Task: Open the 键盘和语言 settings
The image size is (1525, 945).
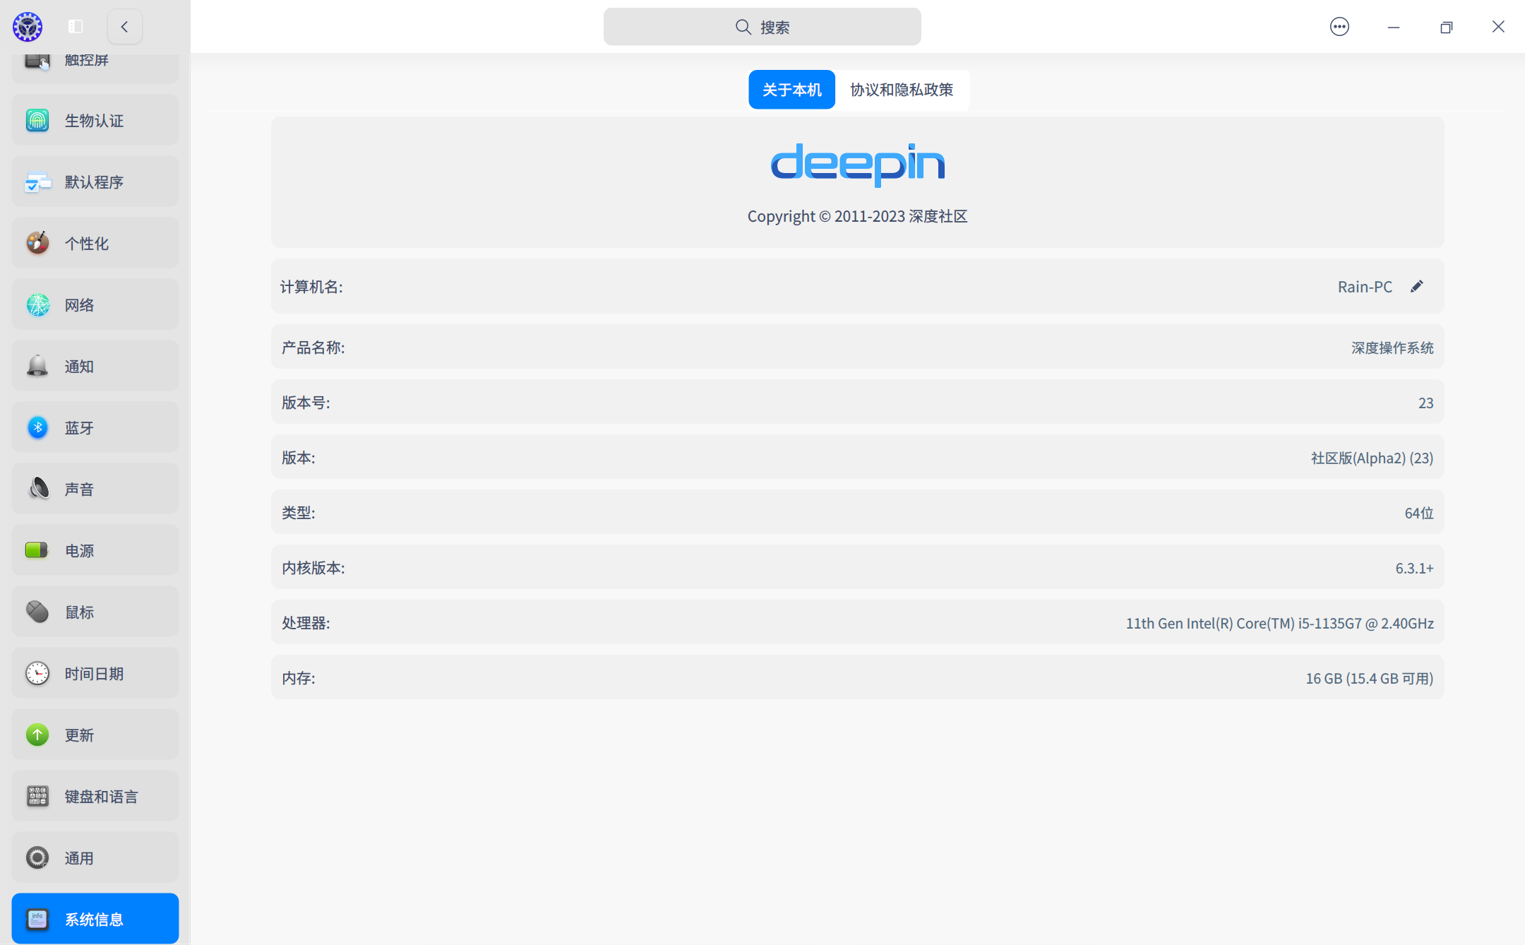Action: pos(95,797)
